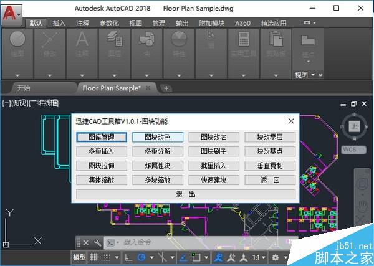Add a new drawing tab with plus icon

click(x=166, y=88)
